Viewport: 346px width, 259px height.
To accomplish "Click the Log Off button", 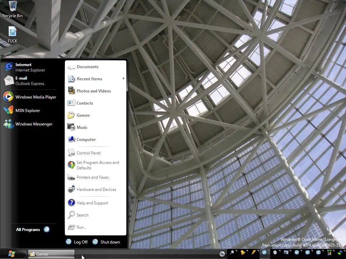I will pos(77,242).
